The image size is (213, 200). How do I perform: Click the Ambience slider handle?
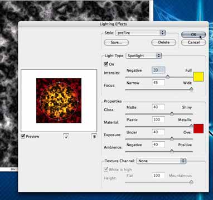pos(172,151)
